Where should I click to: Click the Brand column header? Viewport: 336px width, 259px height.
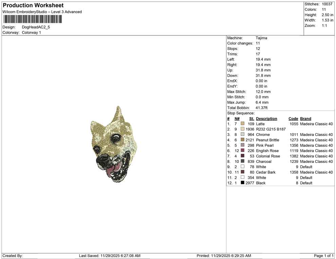[305, 118]
